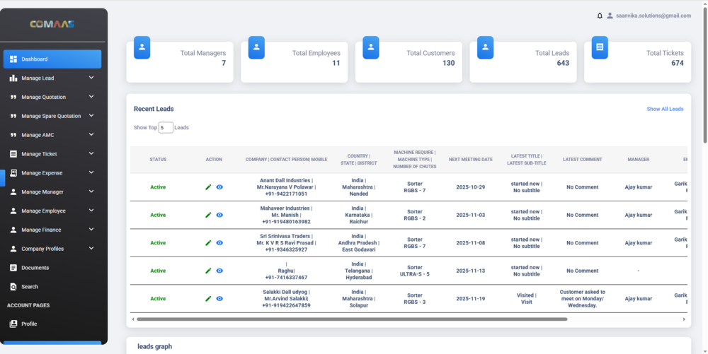Select the Manage Ticket menu label
This screenshot has height=354, width=708.
(x=39, y=153)
